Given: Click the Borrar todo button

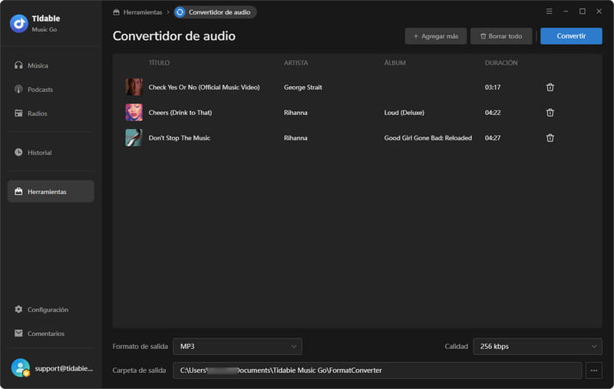Looking at the screenshot, I should pos(501,36).
